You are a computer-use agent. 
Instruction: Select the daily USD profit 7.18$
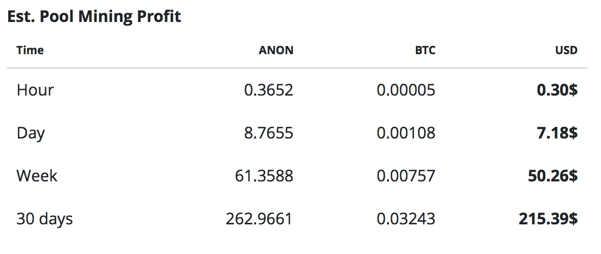[x=557, y=133]
